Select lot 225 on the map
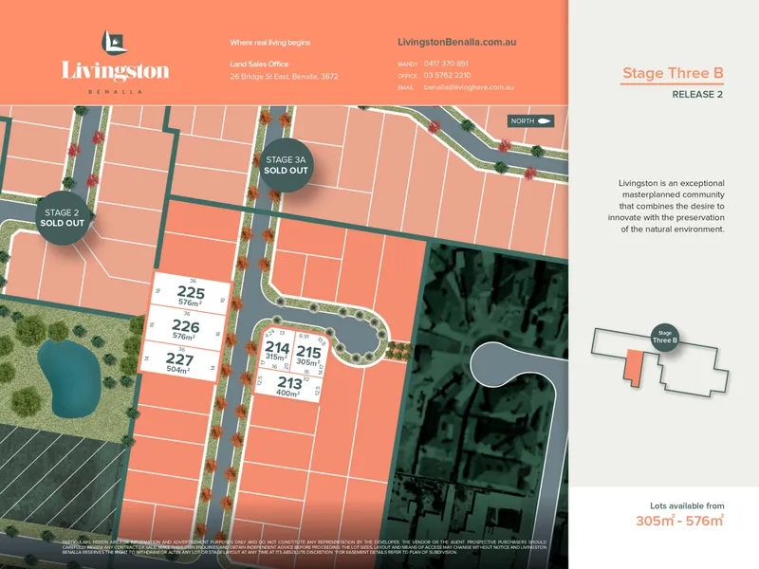 (191, 294)
